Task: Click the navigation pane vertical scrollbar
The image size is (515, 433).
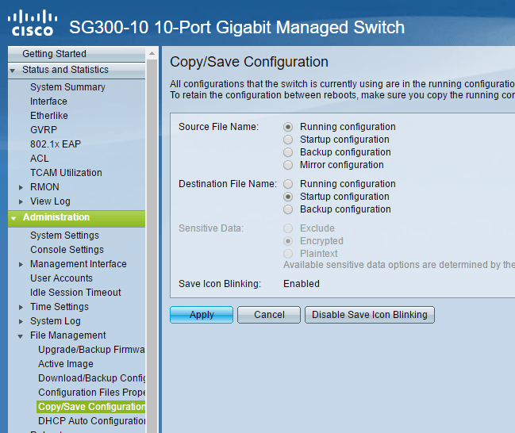Action: pos(152,238)
